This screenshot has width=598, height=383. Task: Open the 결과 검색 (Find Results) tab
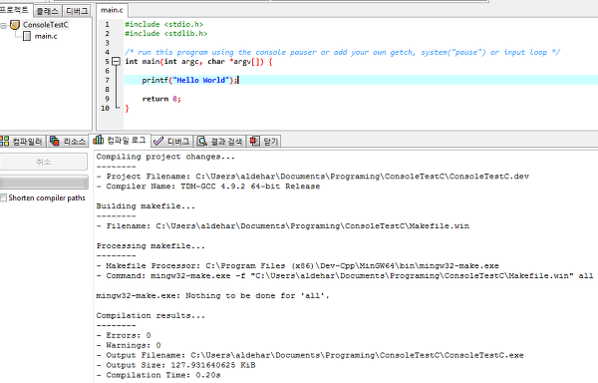tap(220, 142)
